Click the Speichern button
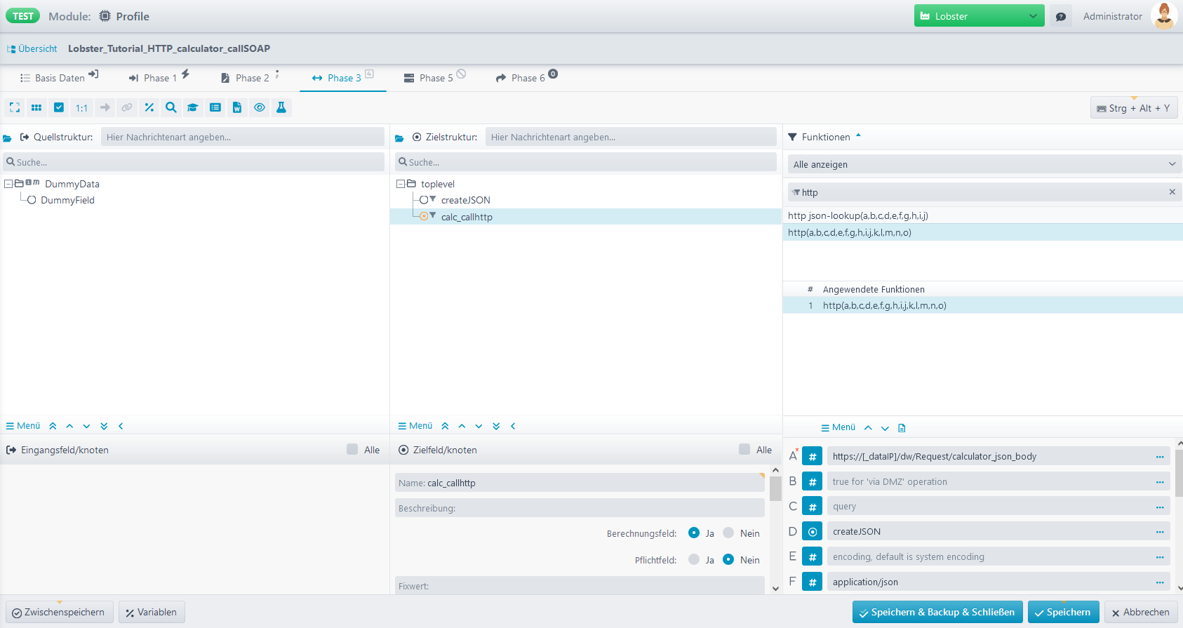This screenshot has width=1183, height=628. (1063, 612)
